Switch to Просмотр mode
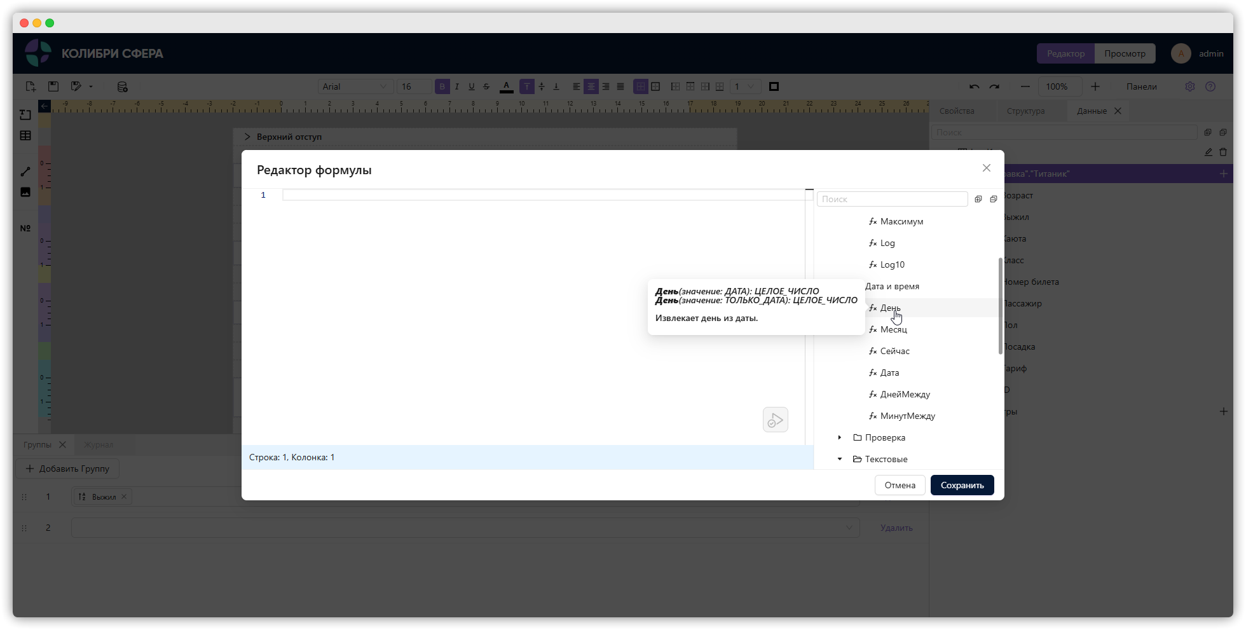Image resolution: width=1246 pixels, height=630 pixels. (1125, 53)
